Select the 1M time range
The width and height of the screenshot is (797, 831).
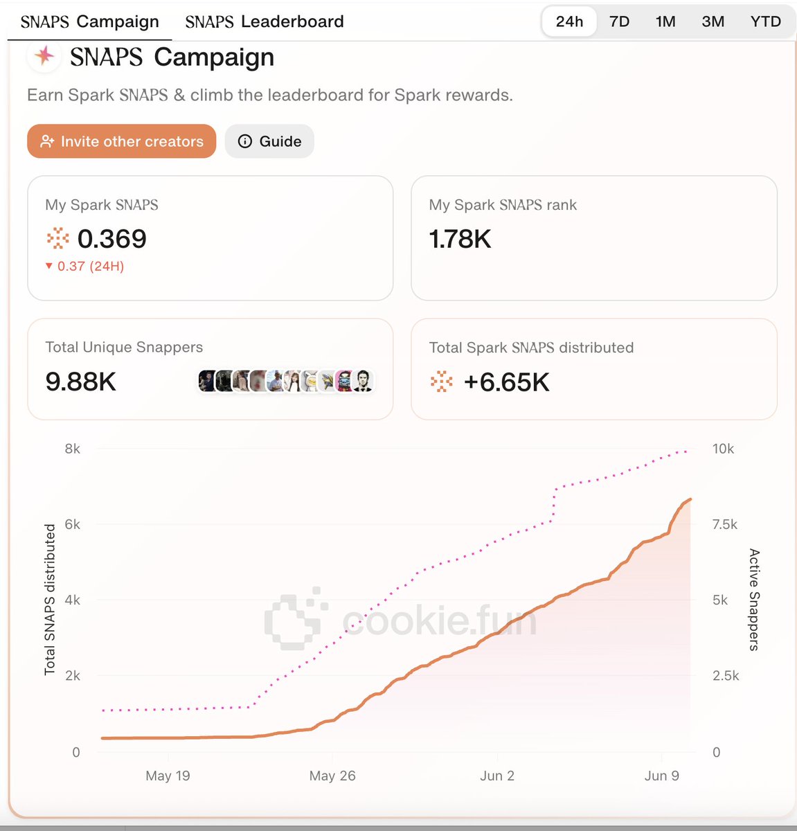(665, 21)
